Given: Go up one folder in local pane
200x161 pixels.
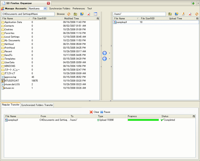Looking at the screenshot, I should click(75, 14).
